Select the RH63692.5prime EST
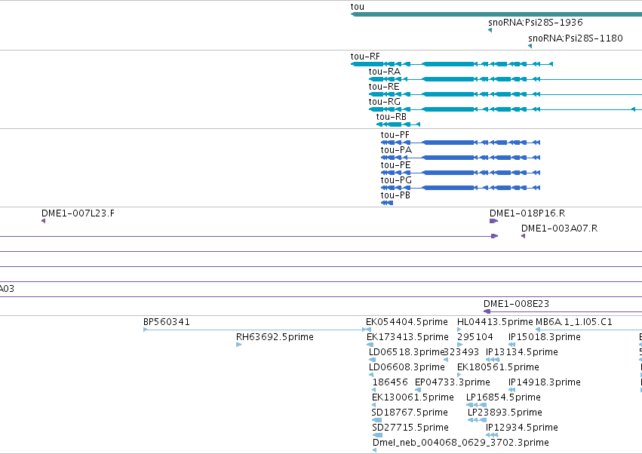The width and height of the screenshot is (642, 454). 238,345
